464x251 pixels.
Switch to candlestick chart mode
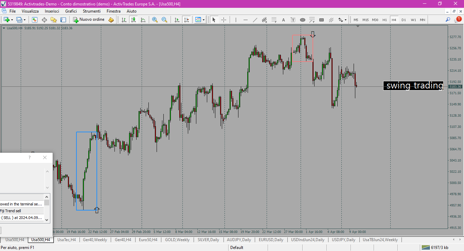tap(133, 20)
